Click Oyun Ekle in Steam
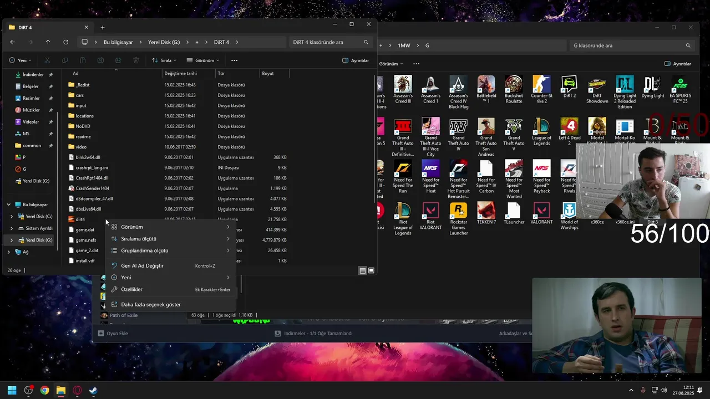Screen dimensions: 710x399 point(113,334)
